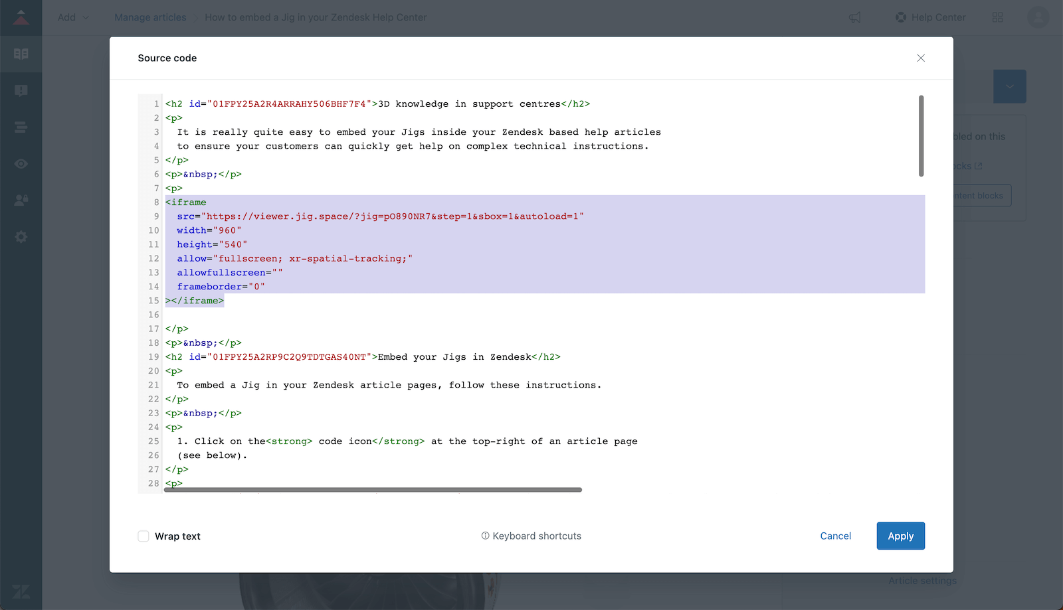Image resolution: width=1063 pixels, height=610 pixels.
Task: Open the Help Center link
Action: (x=931, y=17)
